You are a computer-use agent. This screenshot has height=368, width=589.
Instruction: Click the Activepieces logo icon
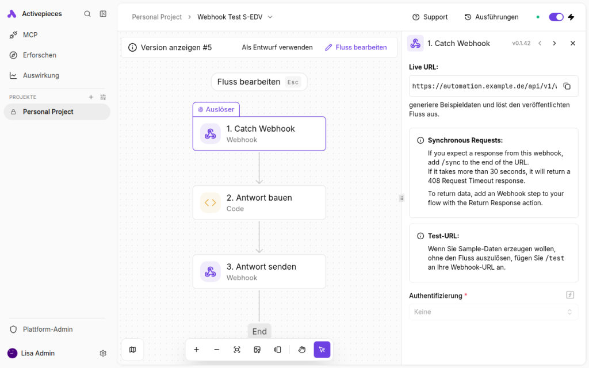tap(12, 14)
